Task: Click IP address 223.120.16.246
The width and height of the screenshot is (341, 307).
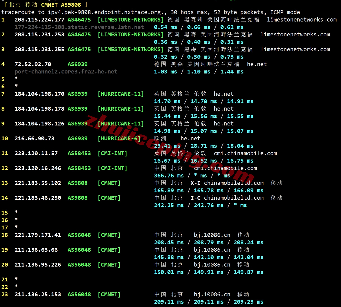Action: 38,168
